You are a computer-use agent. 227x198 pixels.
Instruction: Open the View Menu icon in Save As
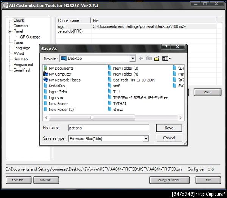pos(166,59)
